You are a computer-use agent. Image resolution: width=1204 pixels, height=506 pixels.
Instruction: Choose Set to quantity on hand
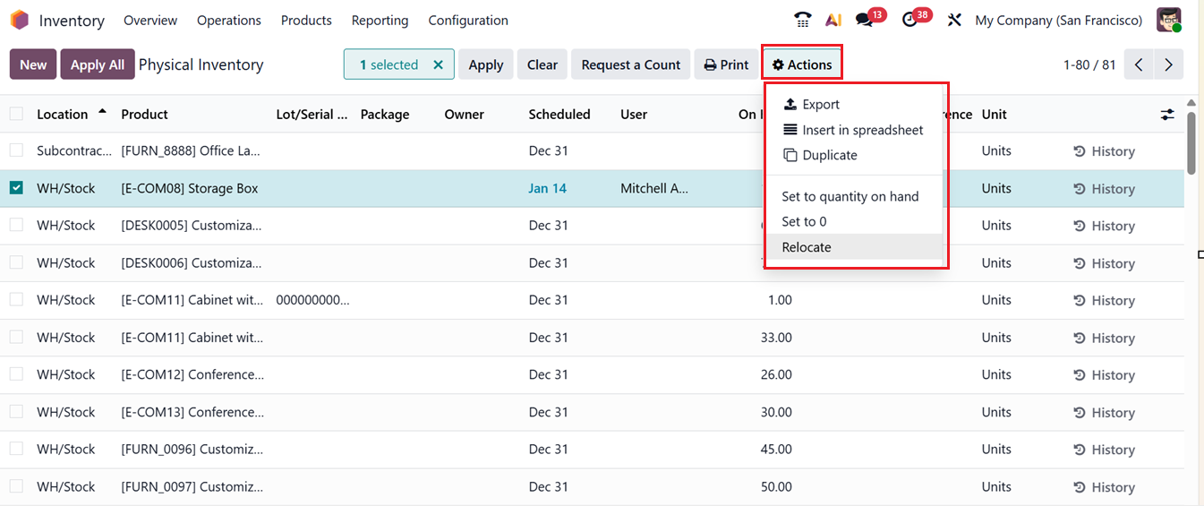coord(850,196)
